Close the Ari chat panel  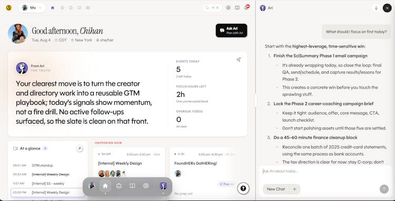tap(387, 8)
